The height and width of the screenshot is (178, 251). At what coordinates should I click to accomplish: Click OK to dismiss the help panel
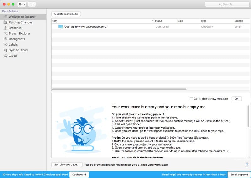237,99
